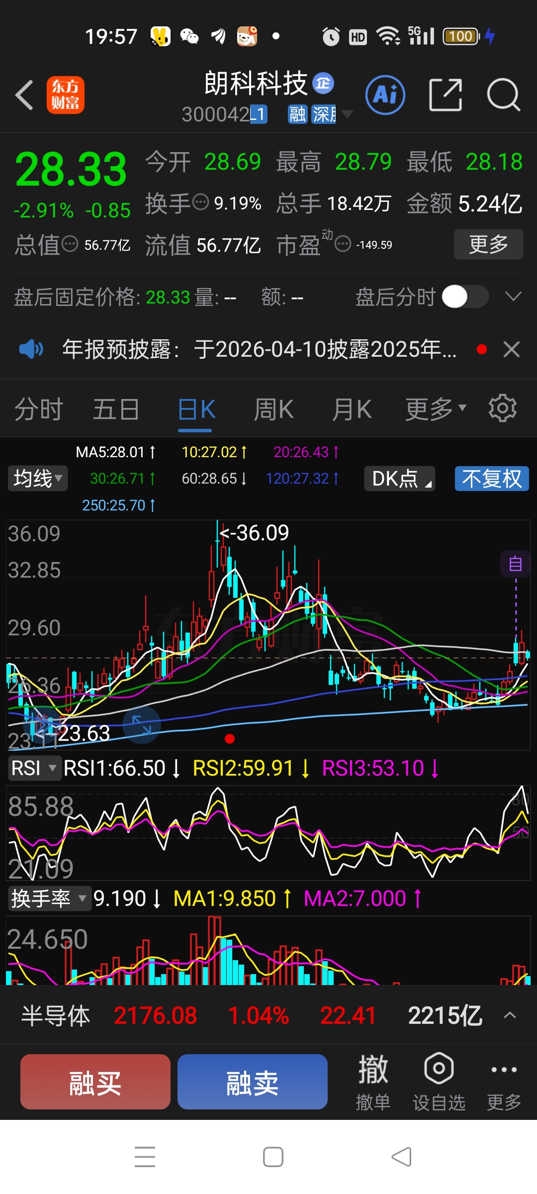Tap the 36.09 high label on chart
The height and width of the screenshot is (1194, 537).
pyautogui.click(x=254, y=533)
